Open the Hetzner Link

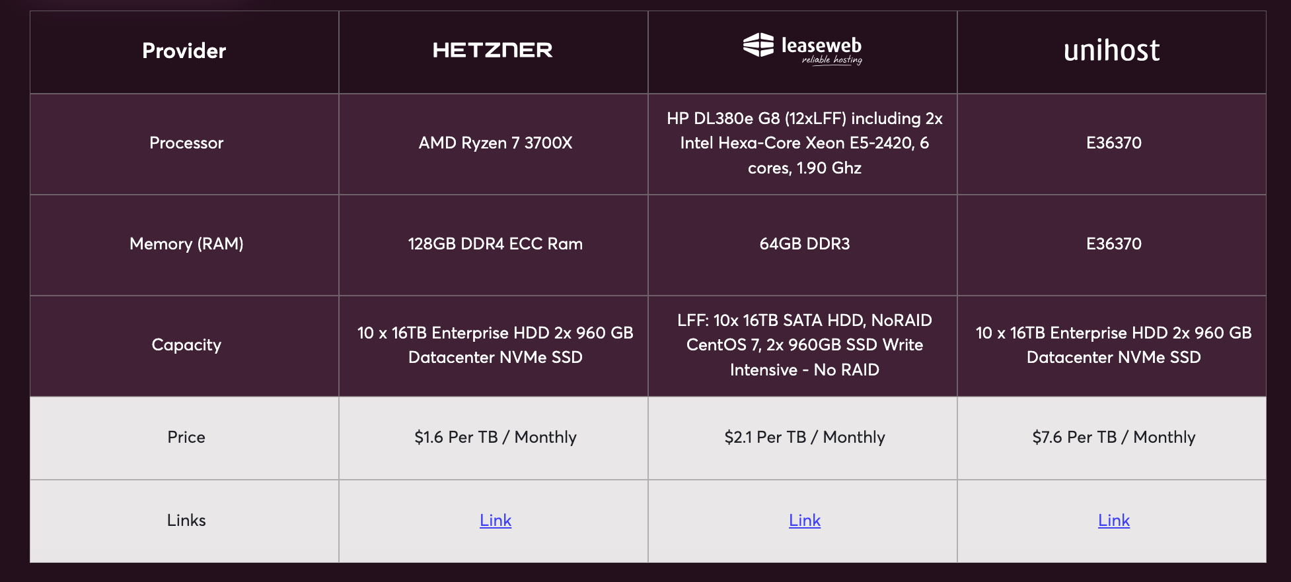click(496, 521)
